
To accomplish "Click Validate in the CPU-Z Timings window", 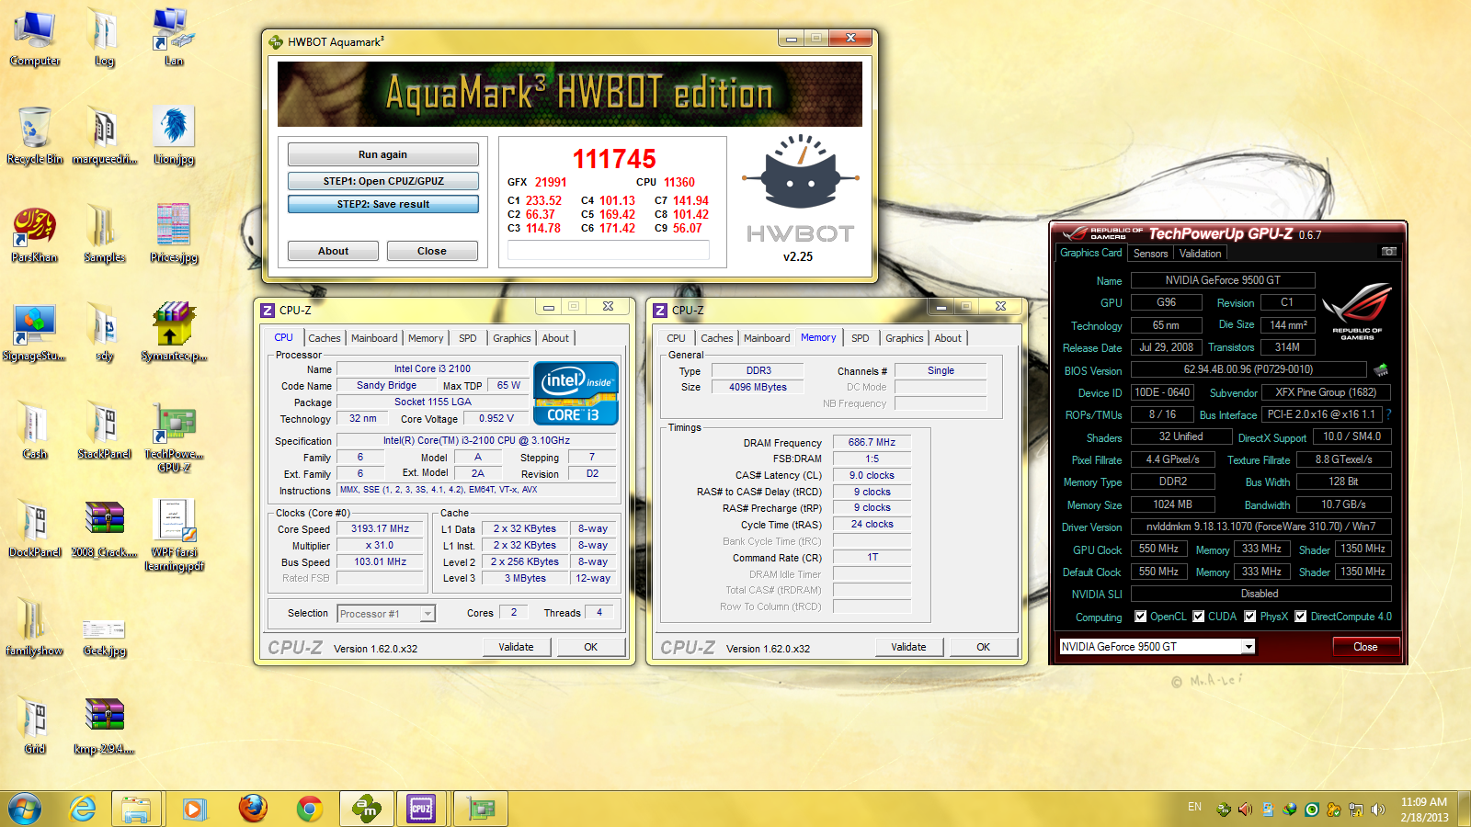I will pyautogui.click(x=908, y=647).
